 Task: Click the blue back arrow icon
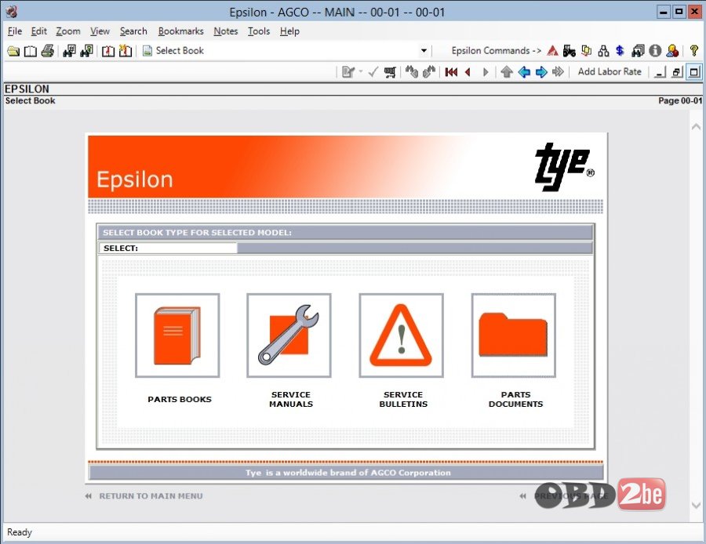click(x=524, y=72)
